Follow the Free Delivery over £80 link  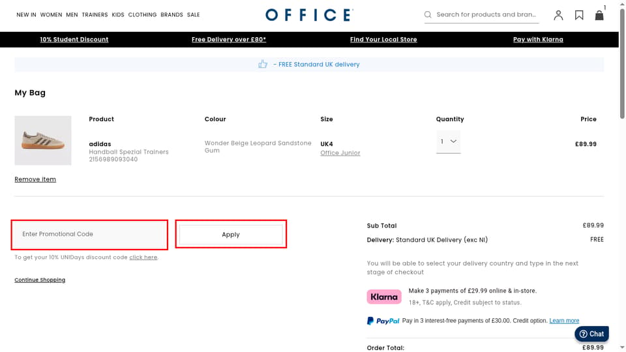pyautogui.click(x=229, y=40)
